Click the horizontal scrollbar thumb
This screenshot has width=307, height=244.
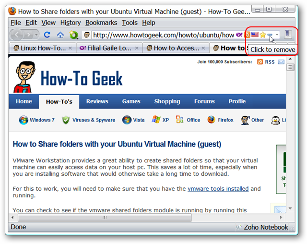105,218
